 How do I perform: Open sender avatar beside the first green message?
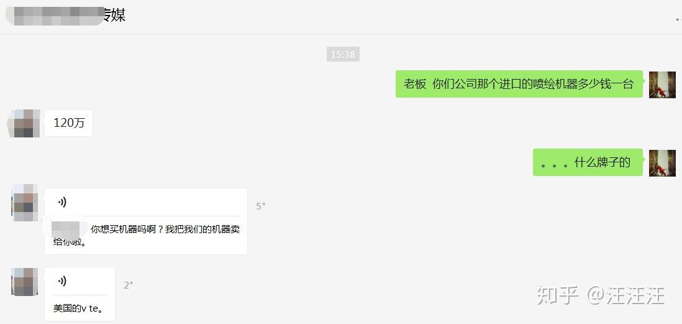662,85
